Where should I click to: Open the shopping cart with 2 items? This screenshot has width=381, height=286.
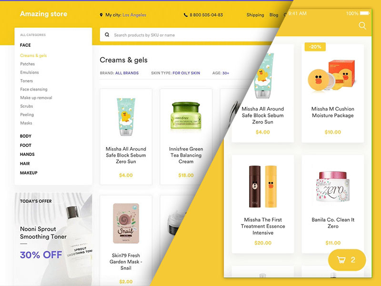[x=347, y=260]
